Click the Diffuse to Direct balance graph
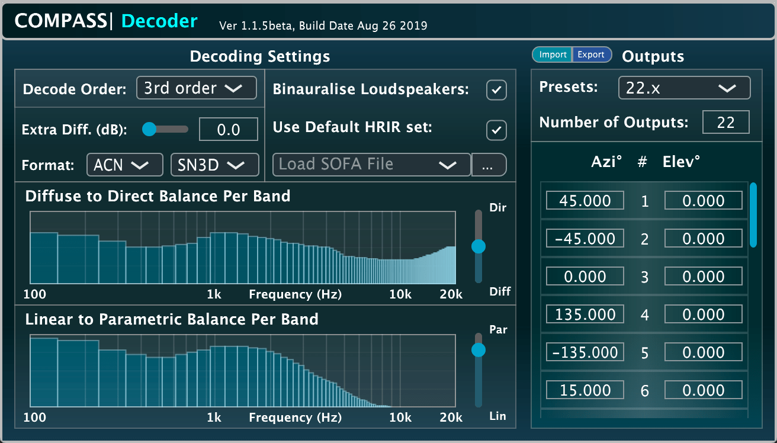The width and height of the screenshot is (777, 443). pyautogui.click(x=243, y=248)
